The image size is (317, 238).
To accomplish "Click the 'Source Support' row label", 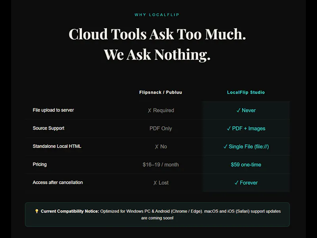I will coord(48,128).
